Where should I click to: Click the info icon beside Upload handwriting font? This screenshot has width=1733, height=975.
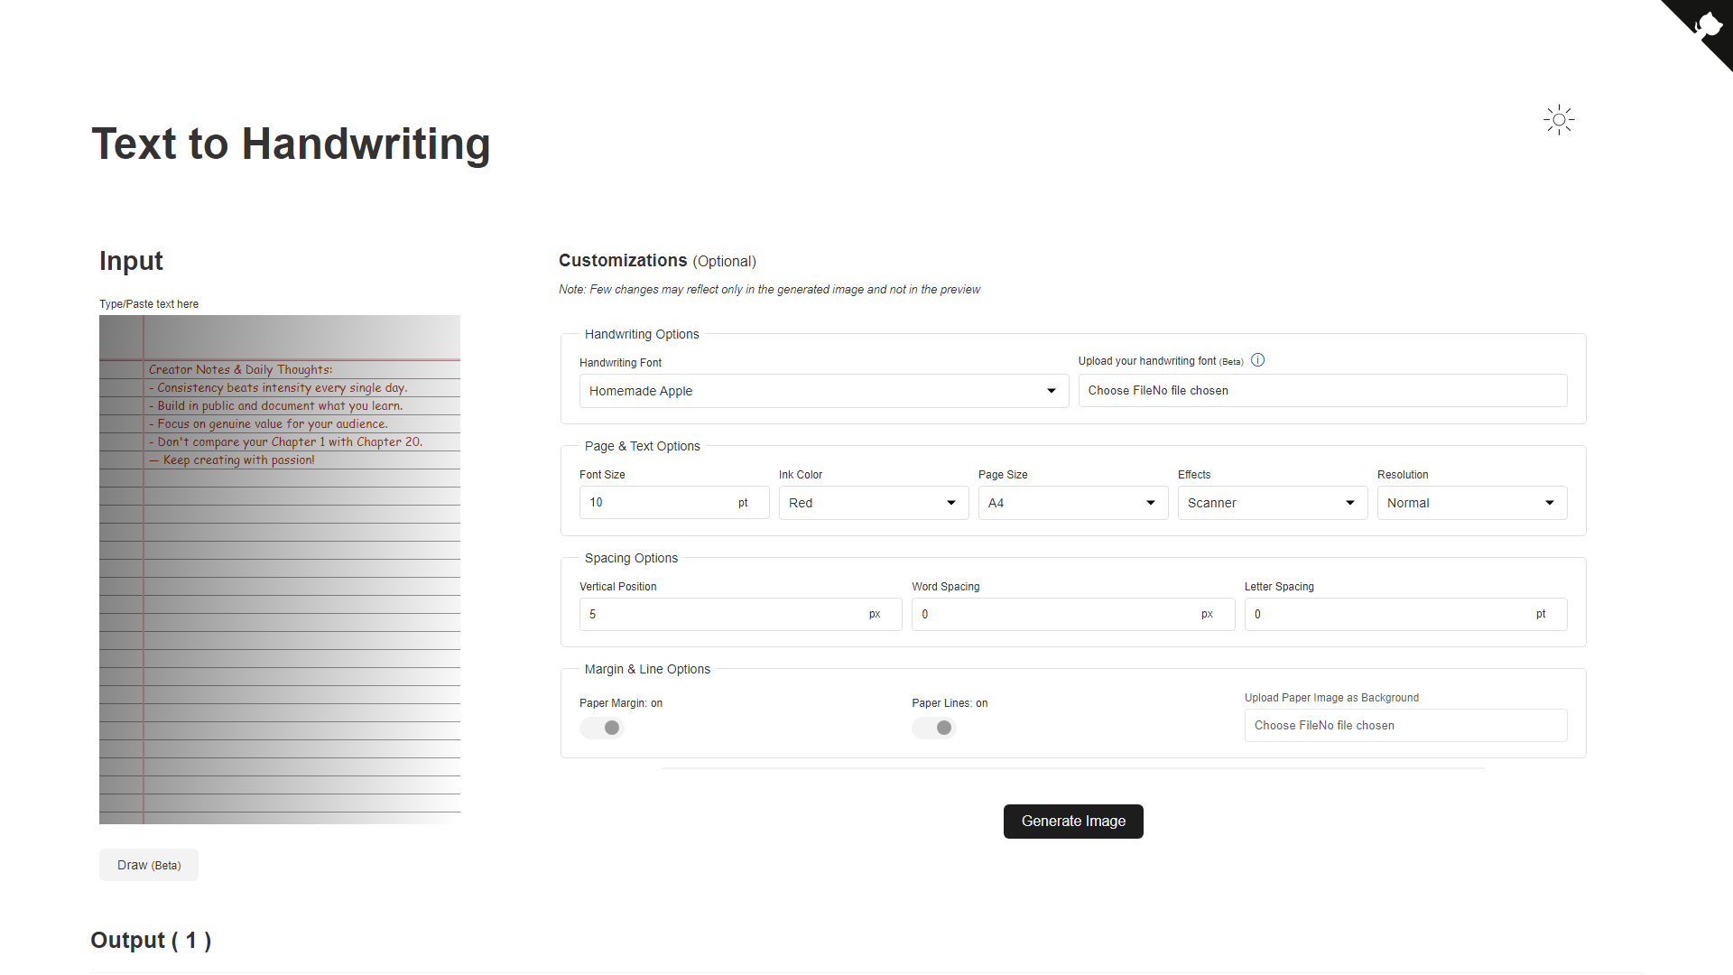[1257, 360]
